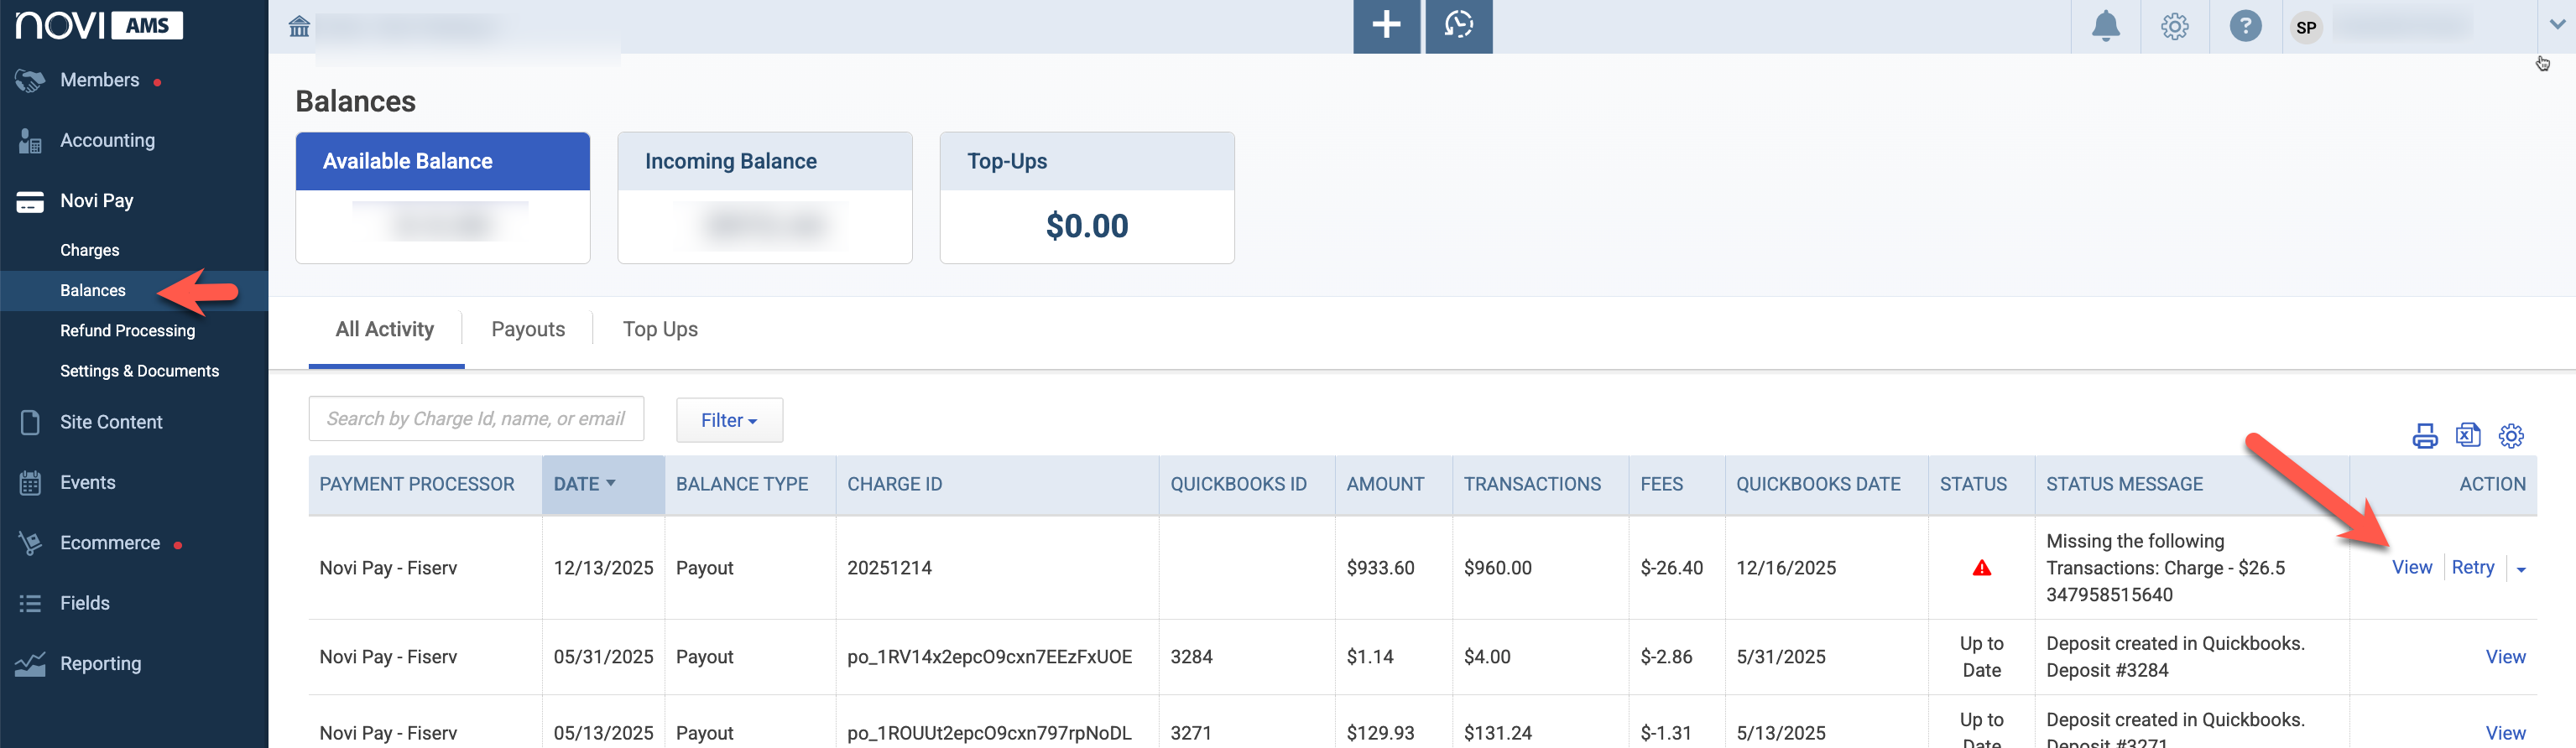Expand the Filter dropdown

729,420
